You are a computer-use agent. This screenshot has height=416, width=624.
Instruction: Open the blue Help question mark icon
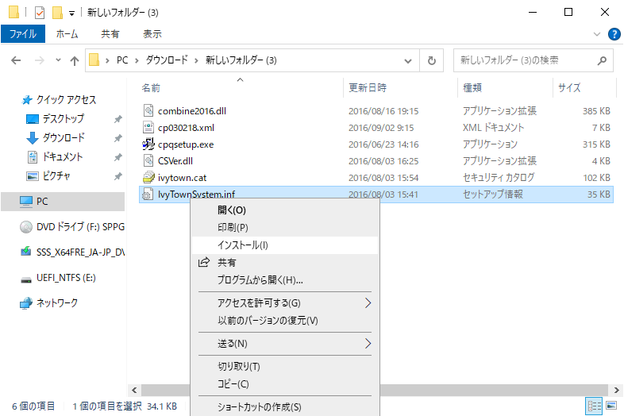pos(614,34)
